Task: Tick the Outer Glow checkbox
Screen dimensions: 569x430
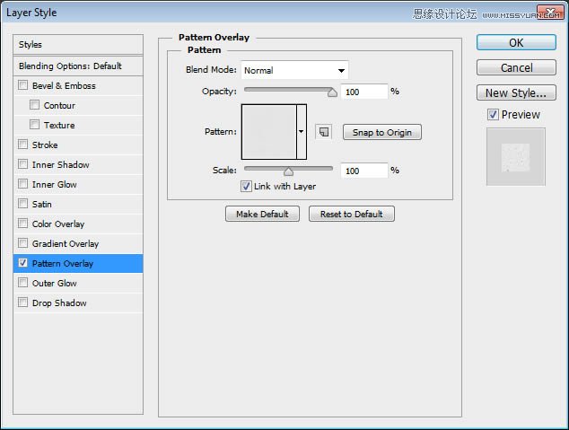Action: [x=22, y=283]
